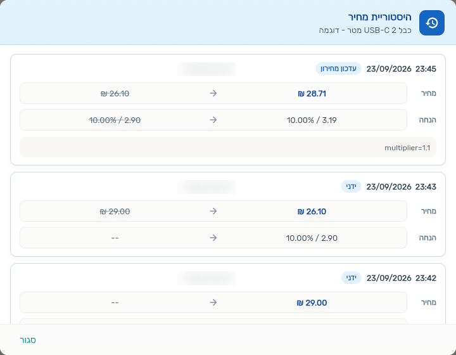Click the מחיר label in the 23:43 entry

point(429,211)
